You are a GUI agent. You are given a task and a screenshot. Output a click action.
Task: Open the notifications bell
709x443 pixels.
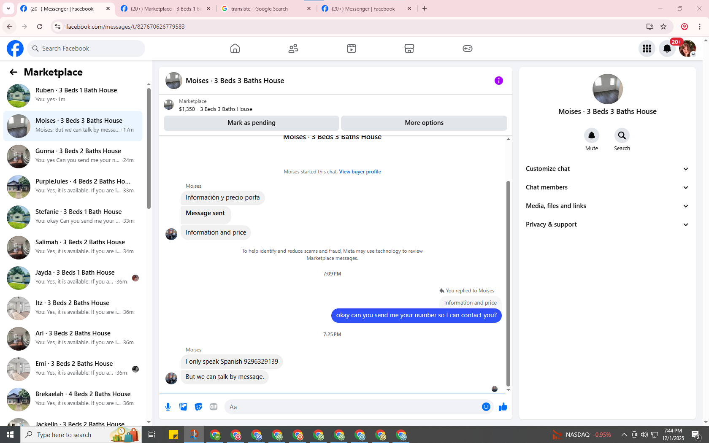[x=667, y=49]
